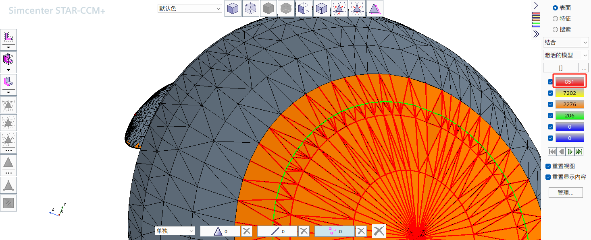The width and height of the screenshot is (591, 240).
Task: Click the double right chevron panel arrow
Action: [x=536, y=34]
